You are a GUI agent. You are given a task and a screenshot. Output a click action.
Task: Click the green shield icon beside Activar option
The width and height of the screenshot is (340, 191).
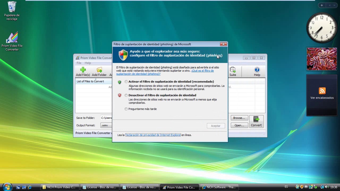pos(120,82)
